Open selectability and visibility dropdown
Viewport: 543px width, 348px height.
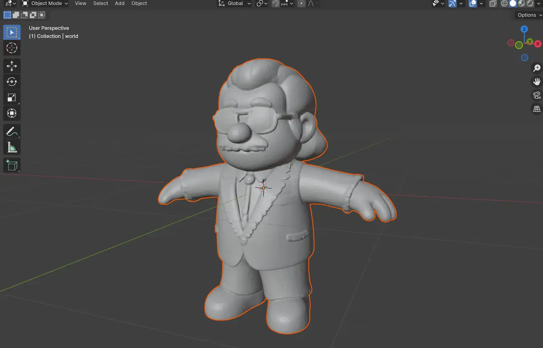tap(438, 4)
